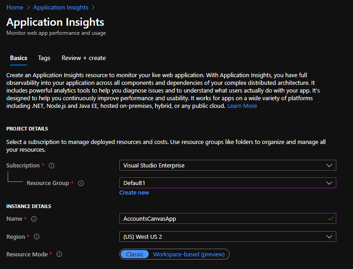
Task: Click the green checkmark in Name field
Action: (x=331, y=218)
